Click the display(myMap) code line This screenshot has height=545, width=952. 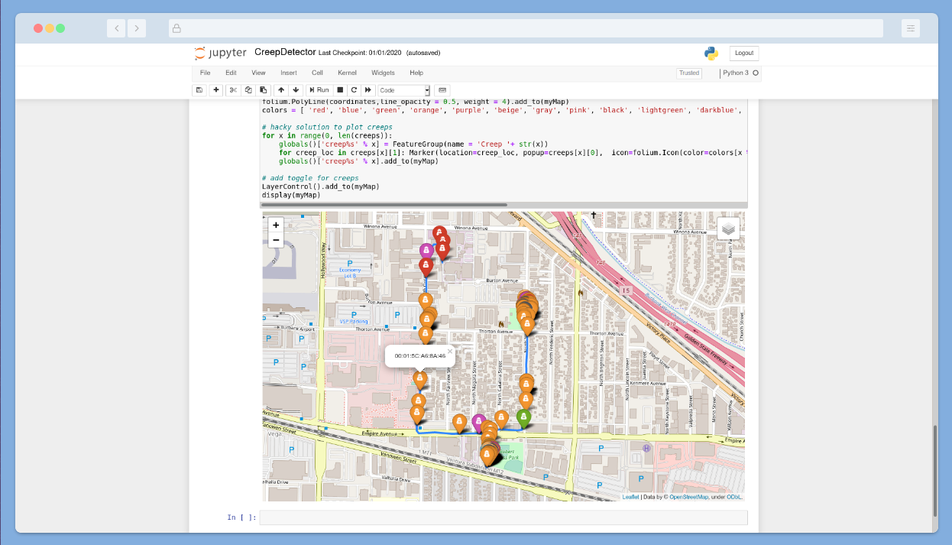290,195
